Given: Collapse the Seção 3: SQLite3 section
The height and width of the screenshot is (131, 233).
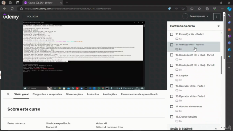Looking at the screenshot, I should pyautogui.click(x=216, y=128).
